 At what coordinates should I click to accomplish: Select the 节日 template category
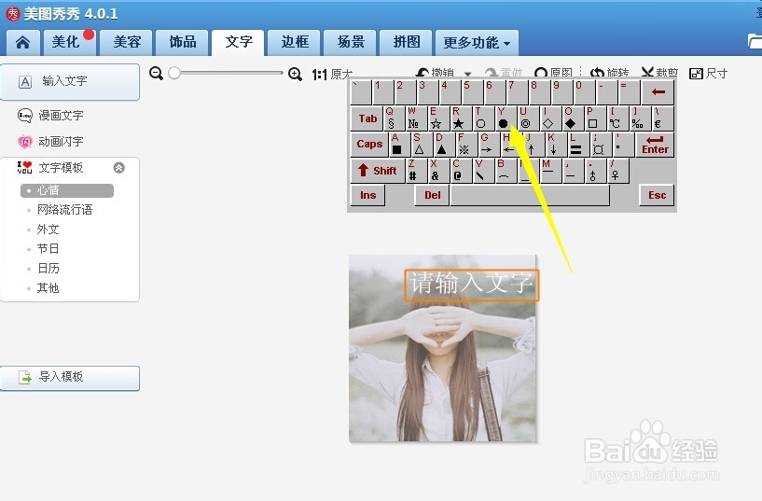tap(48, 249)
